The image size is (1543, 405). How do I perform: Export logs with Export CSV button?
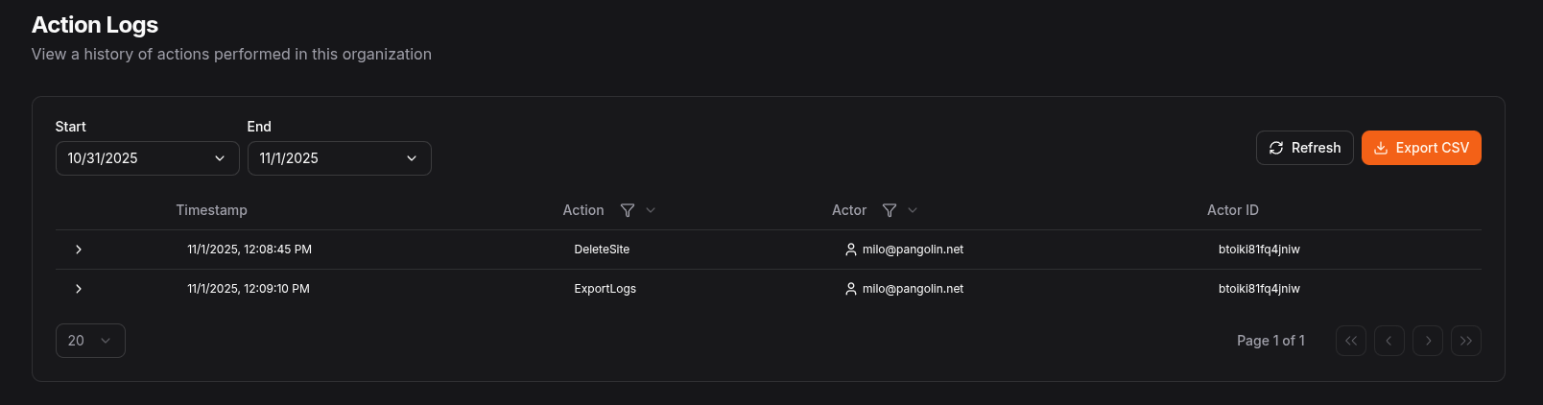pyautogui.click(x=1420, y=148)
